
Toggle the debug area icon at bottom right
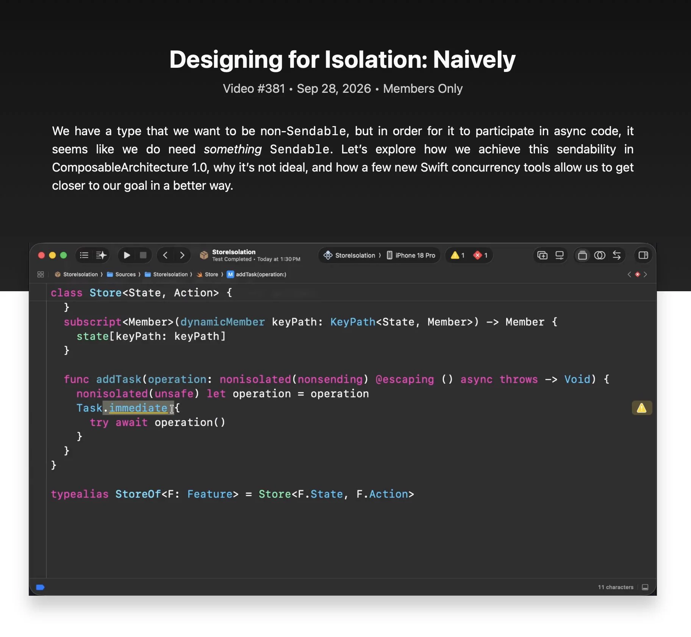click(x=645, y=587)
